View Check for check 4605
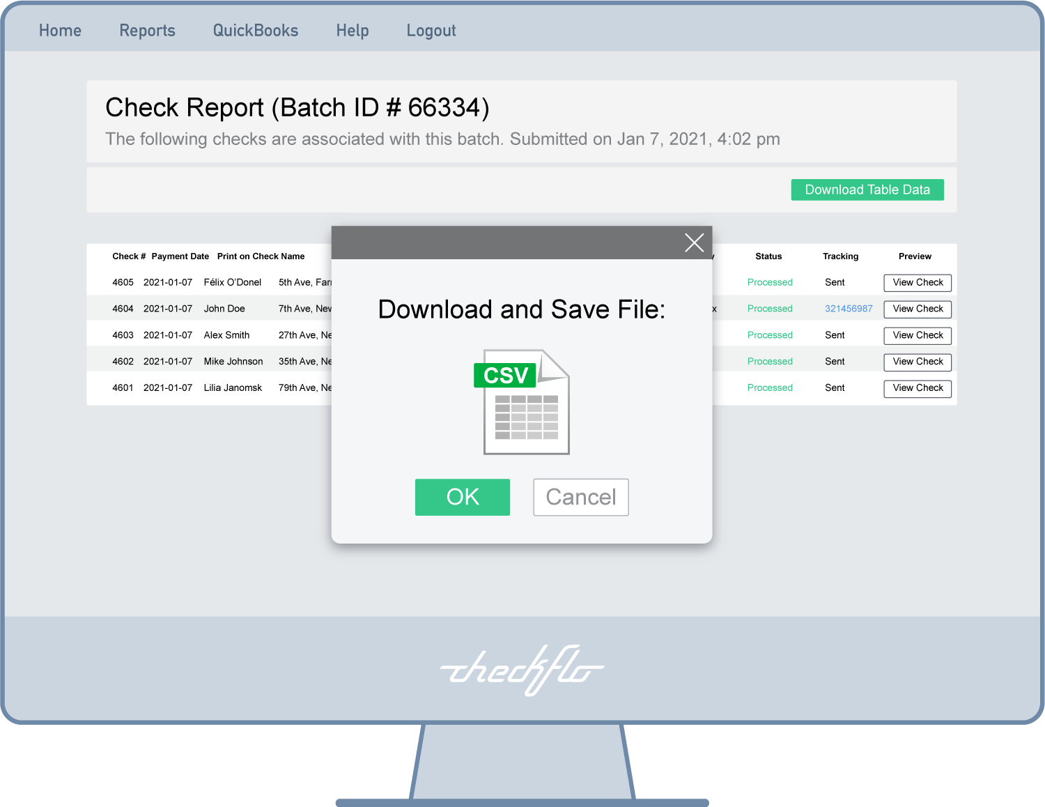1045x807 pixels. tap(917, 283)
